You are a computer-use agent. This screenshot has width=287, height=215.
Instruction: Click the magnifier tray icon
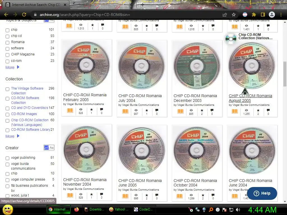click(211, 210)
